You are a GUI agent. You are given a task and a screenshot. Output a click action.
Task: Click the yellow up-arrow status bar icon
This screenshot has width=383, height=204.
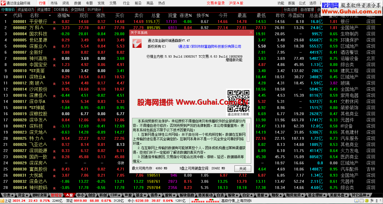tap(367, 201)
